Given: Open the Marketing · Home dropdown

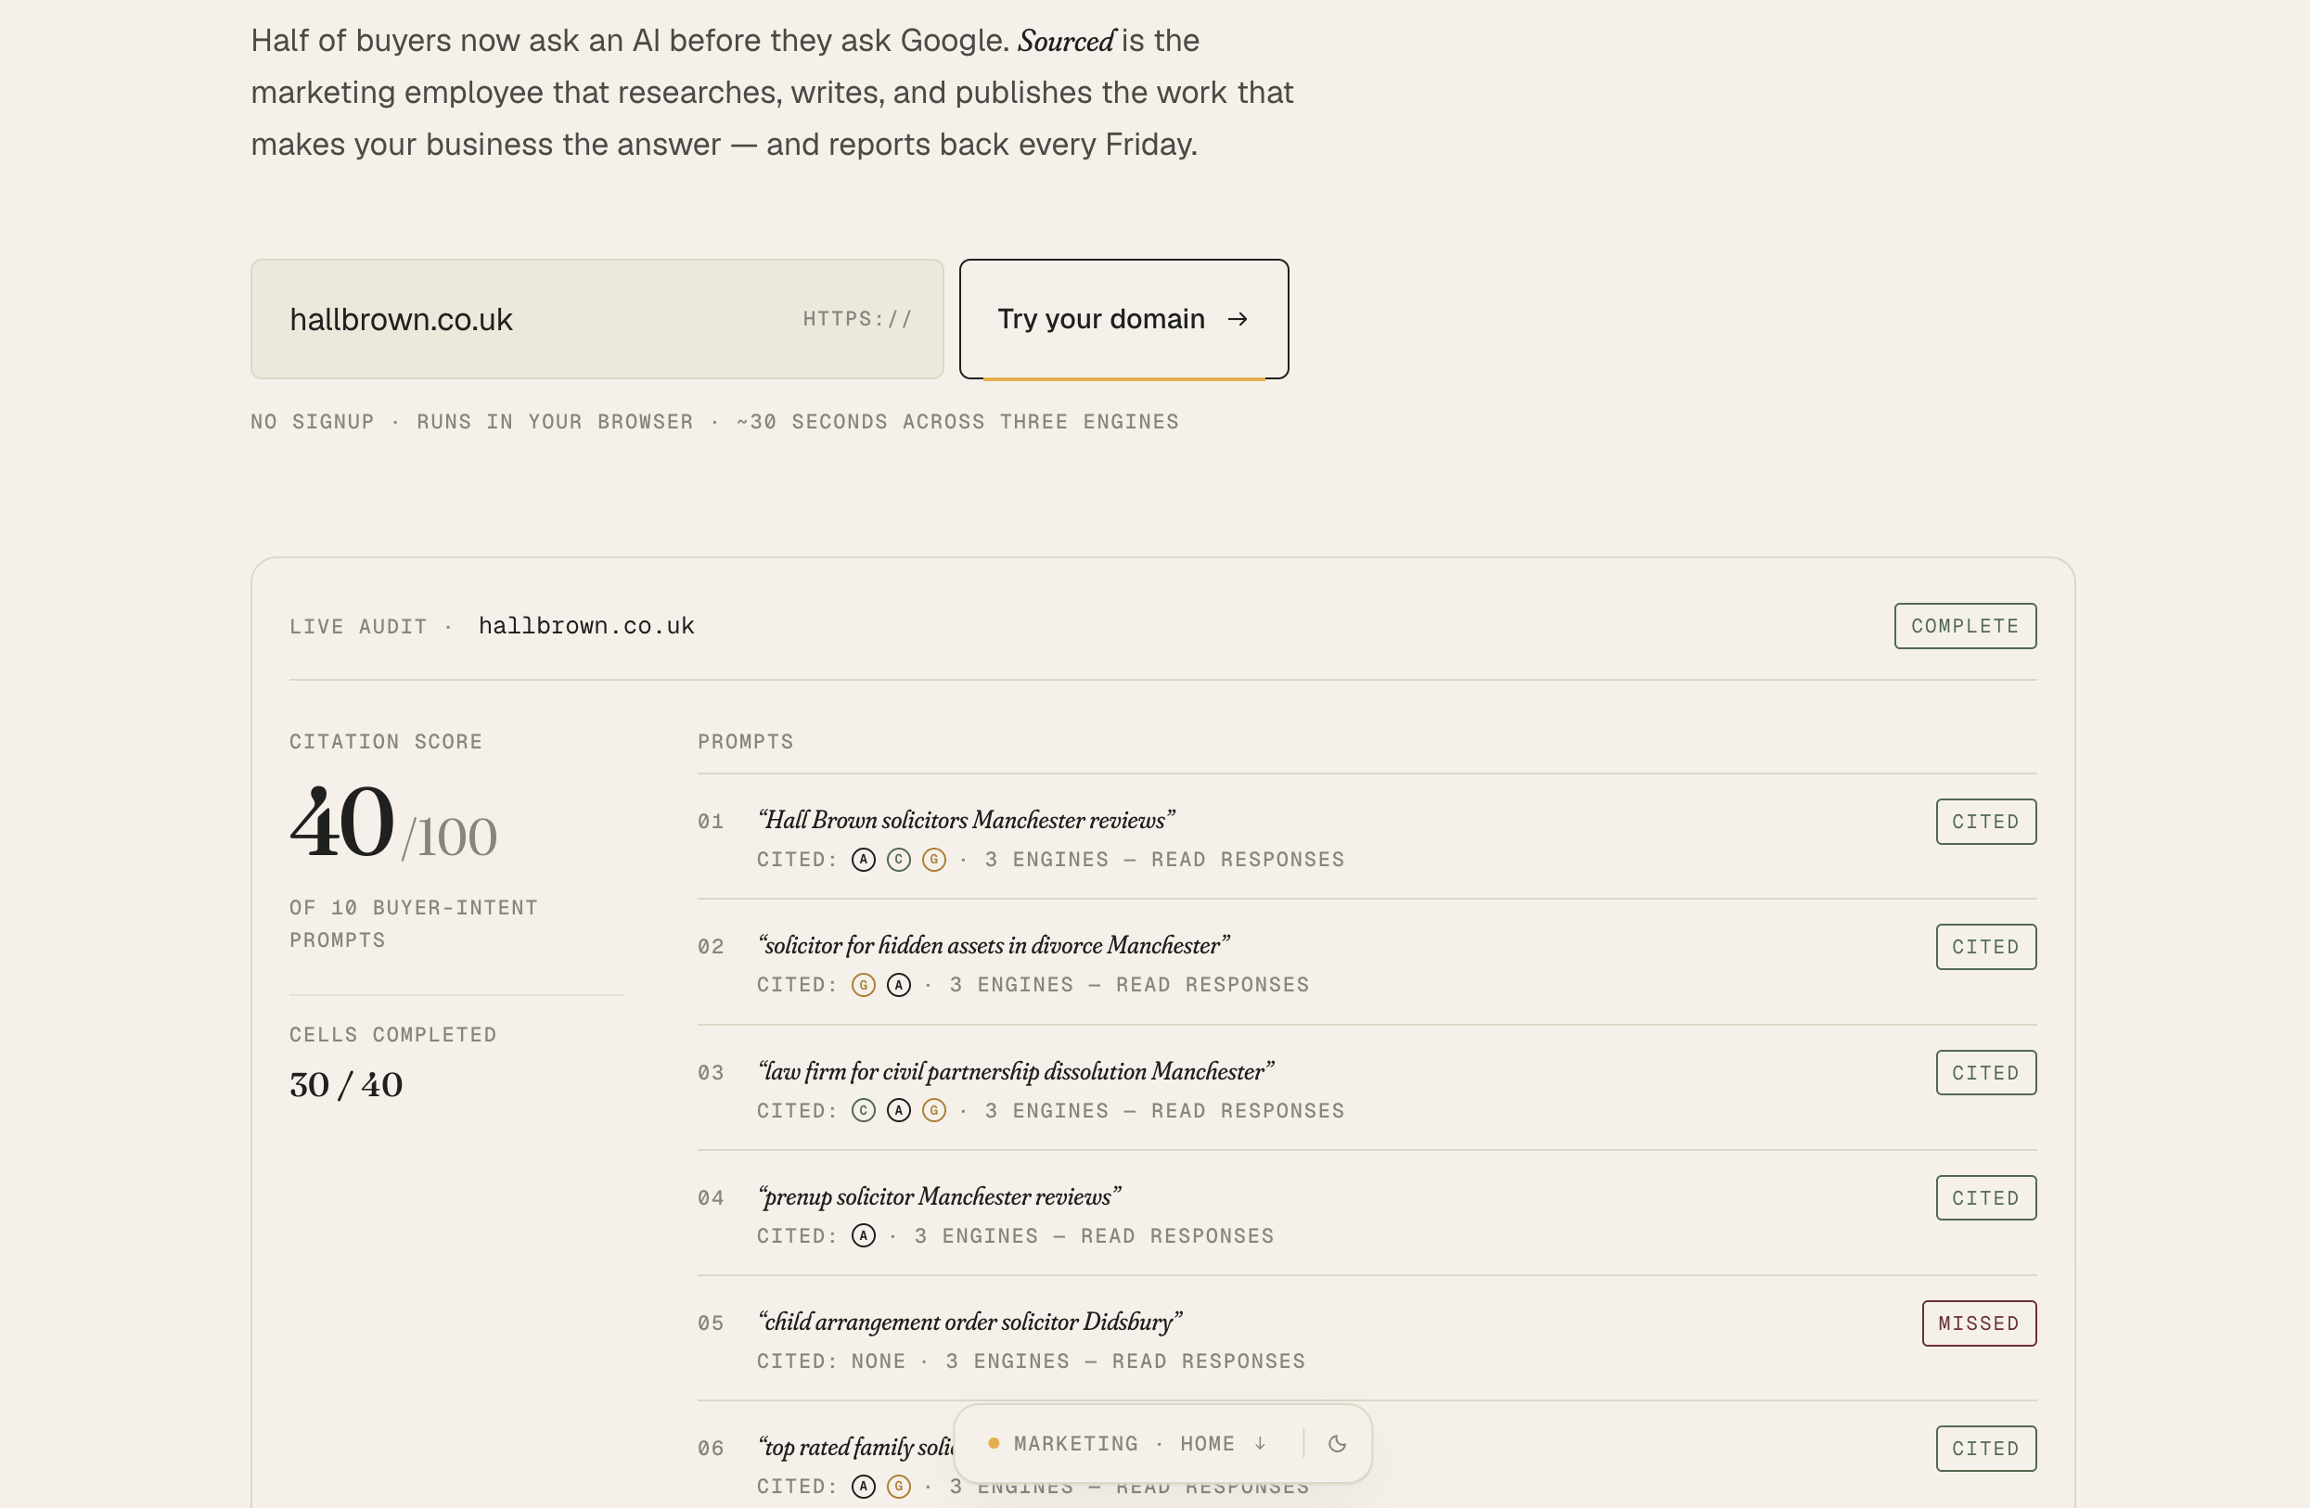Looking at the screenshot, I should 1139,1443.
